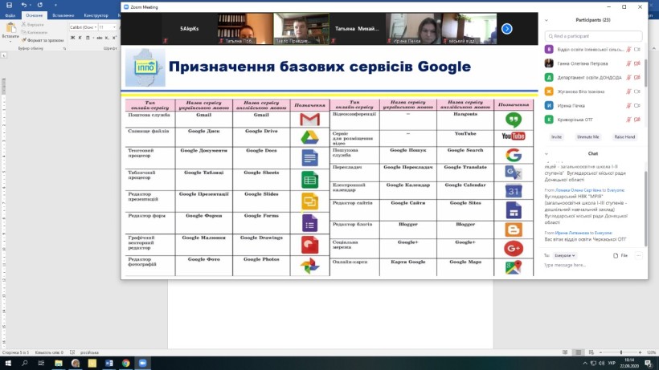Open chat more options ellipsis
Screen dimensions: 659x370
638,255
